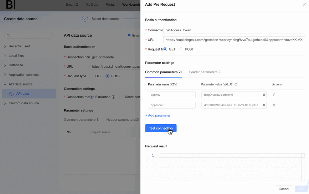Click Select data source step label

click(x=105, y=19)
